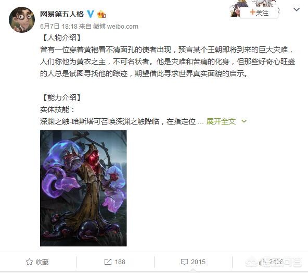The height and width of the screenshot is (273, 308).
Task: Open post options chevron at top right
Action: 297,9
